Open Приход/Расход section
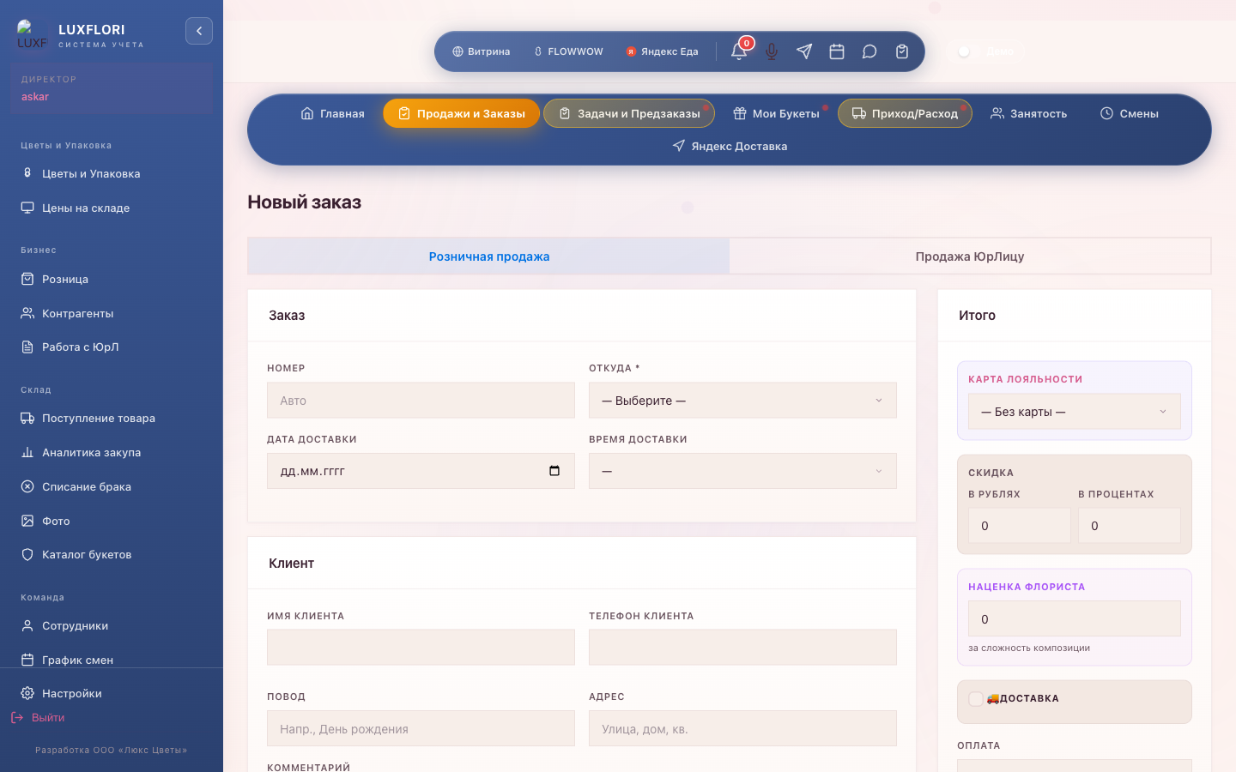 click(905, 113)
